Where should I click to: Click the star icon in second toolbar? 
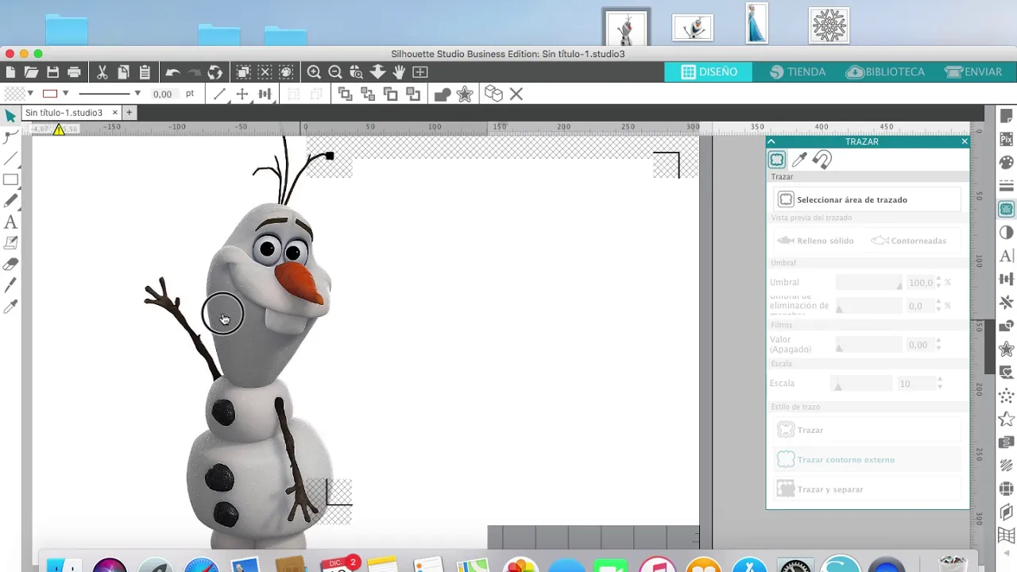[465, 95]
